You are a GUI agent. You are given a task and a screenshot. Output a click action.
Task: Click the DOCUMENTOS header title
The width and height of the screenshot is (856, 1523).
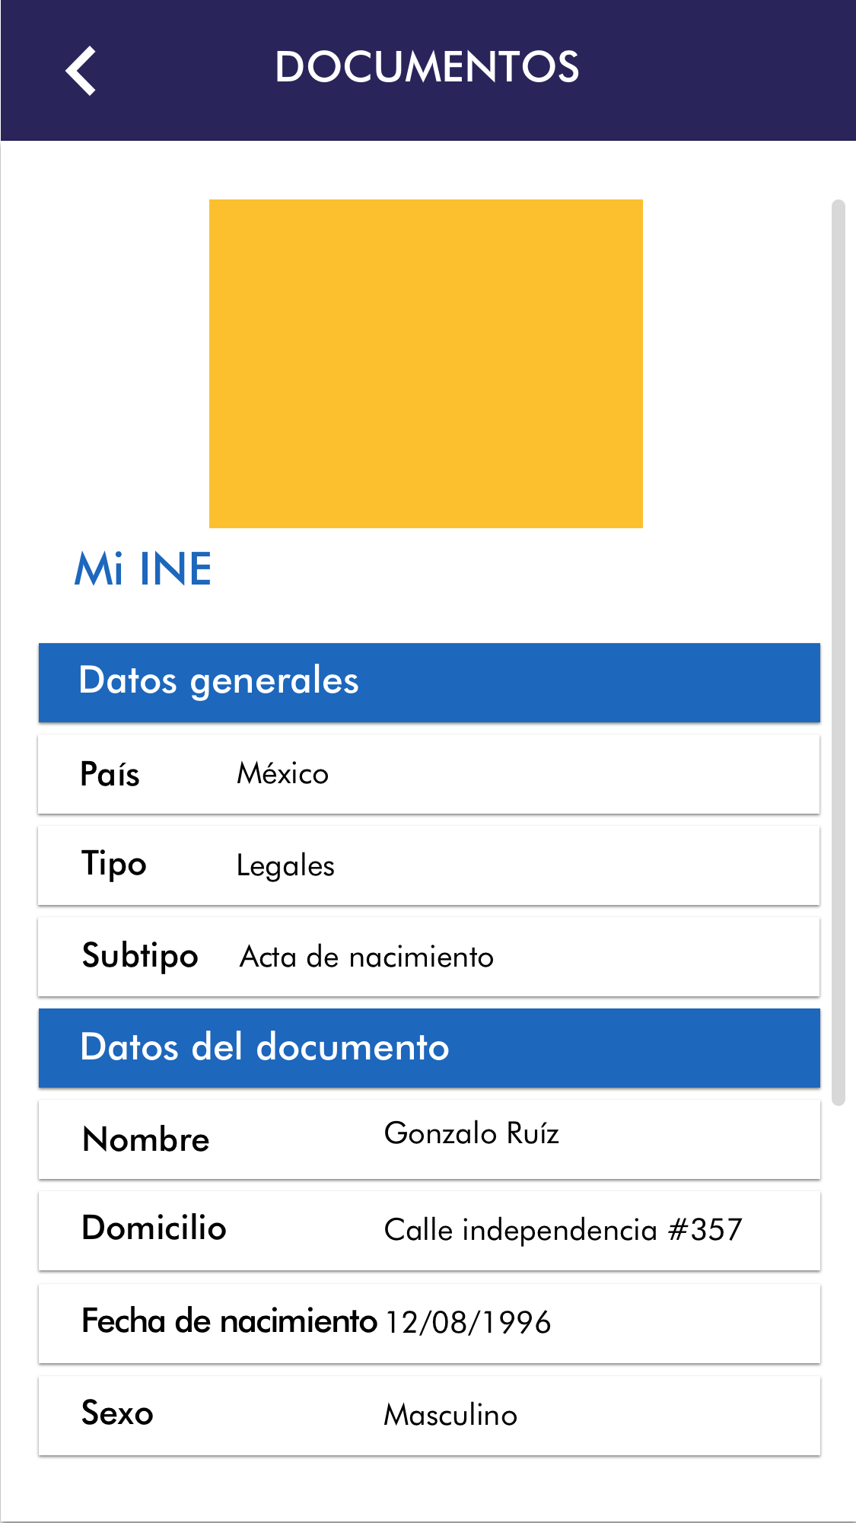427,67
